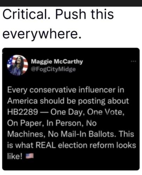Click the American flag emoji after "like!"
The width and height of the screenshot is (142, 175).
pos(29,156)
